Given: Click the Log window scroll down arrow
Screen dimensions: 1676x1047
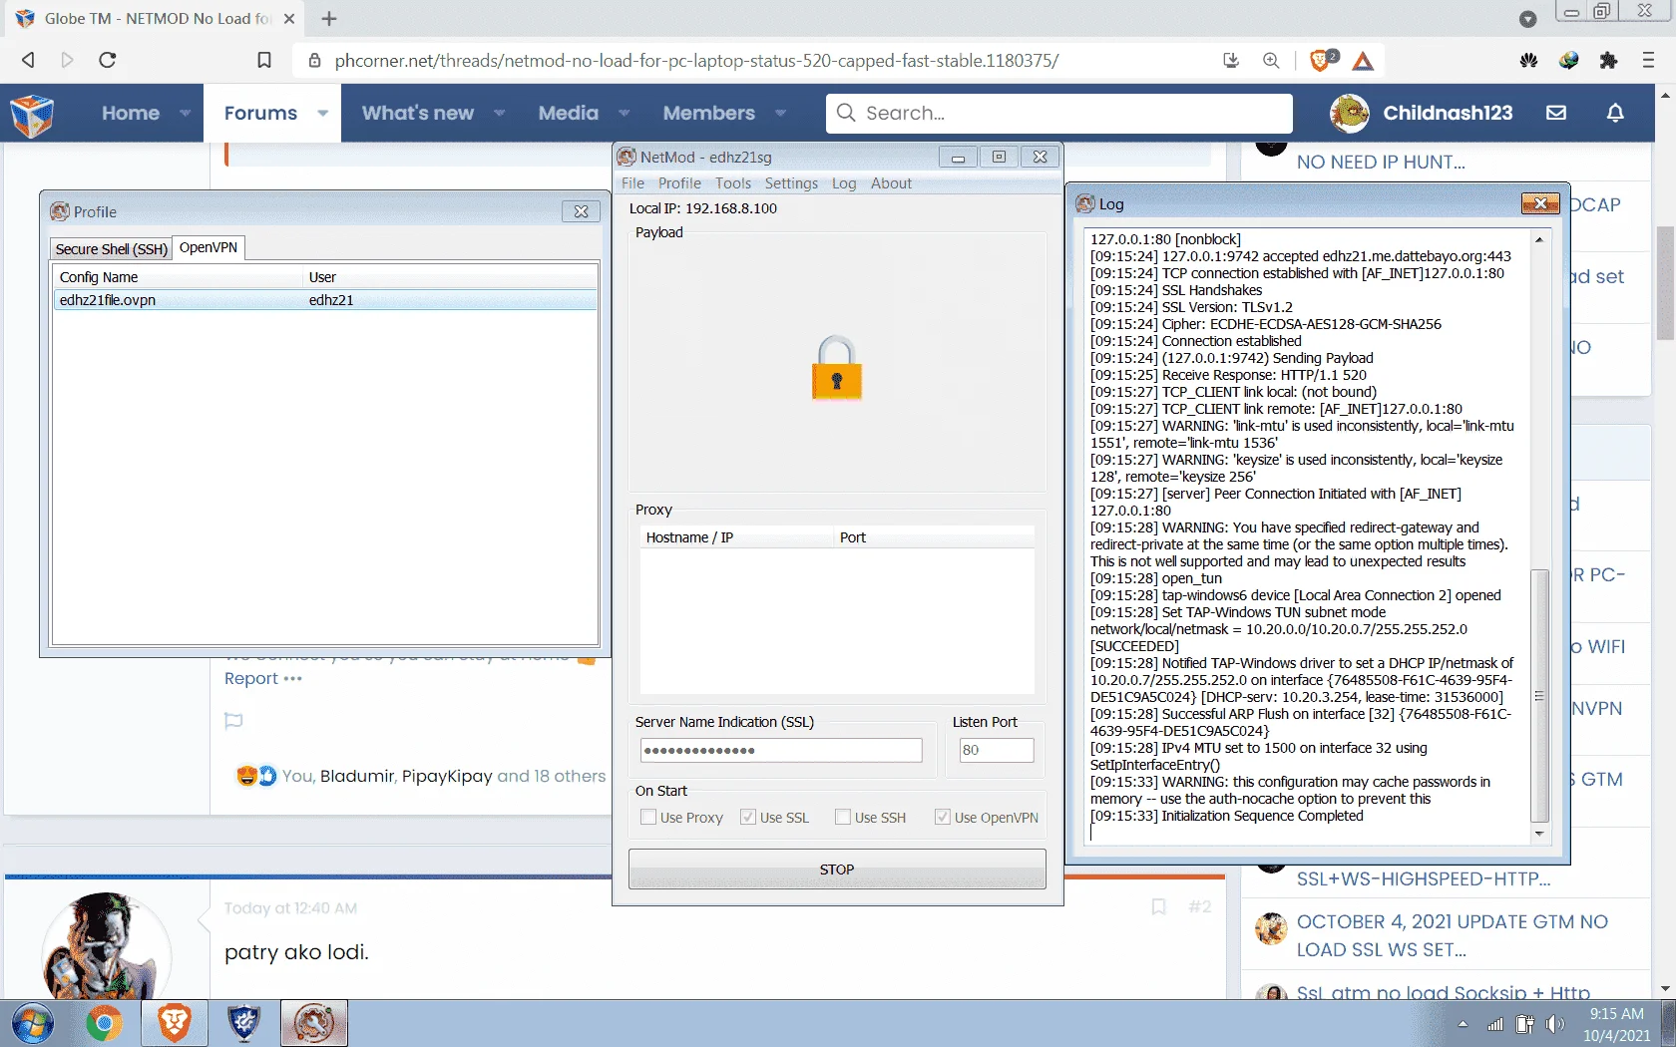Looking at the screenshot, I should click(x=1539, y=834).
